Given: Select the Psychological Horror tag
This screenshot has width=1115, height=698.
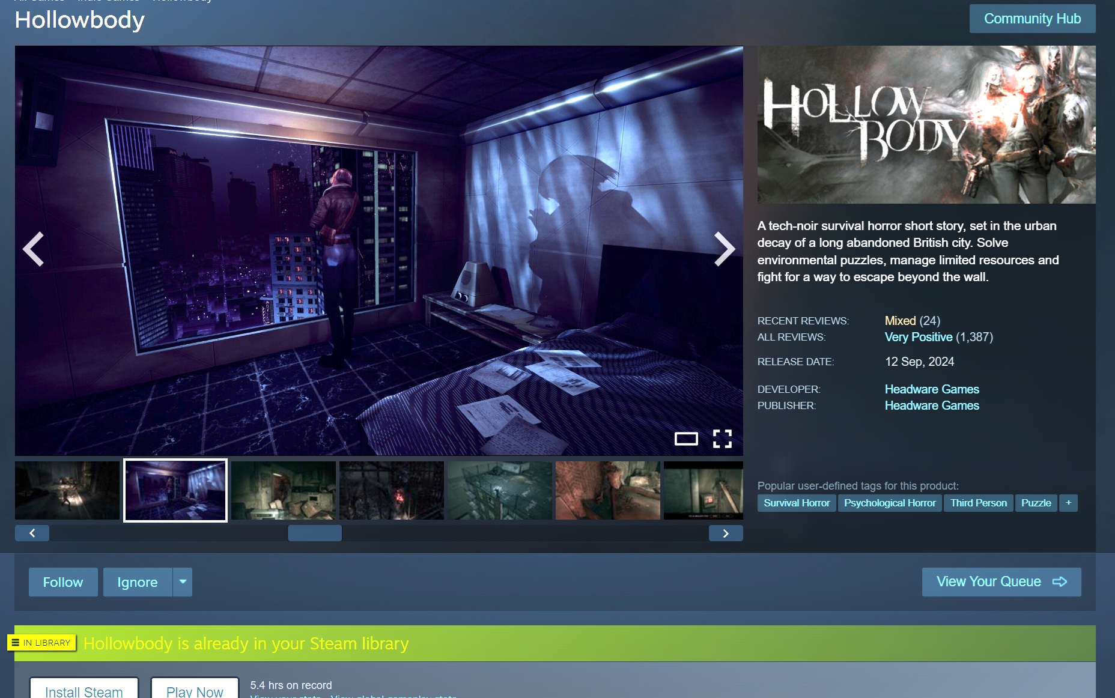Looking at the screenshot, I should 890,503.
